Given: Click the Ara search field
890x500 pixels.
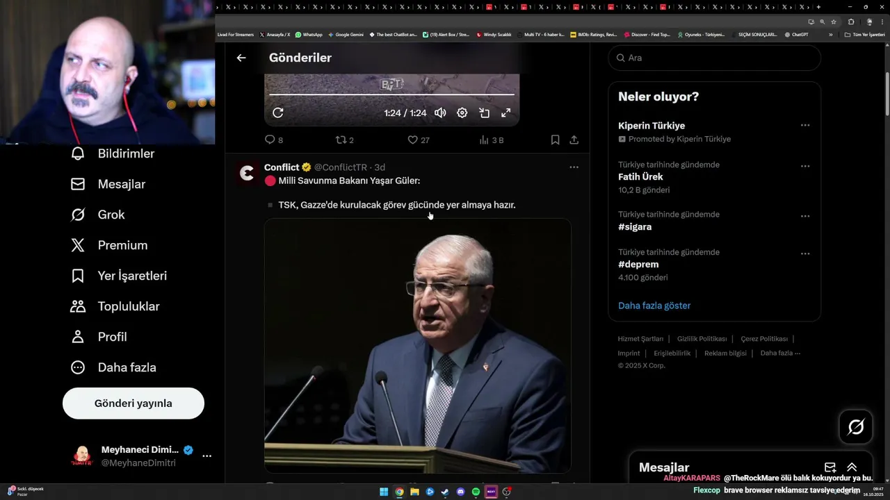Looking at the screenshot, I should click(x=715, y=58).
